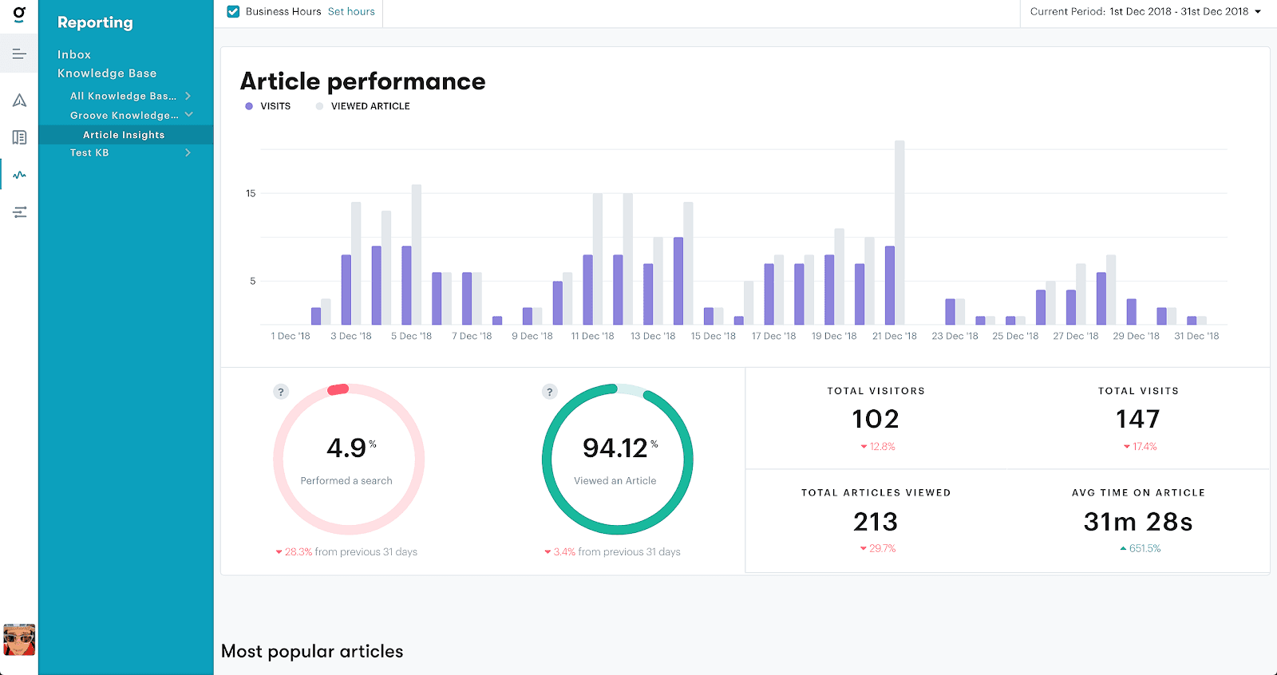Click help icon for Viewed an Article
The image size is (1277, 675).
(x=549, y=392)
